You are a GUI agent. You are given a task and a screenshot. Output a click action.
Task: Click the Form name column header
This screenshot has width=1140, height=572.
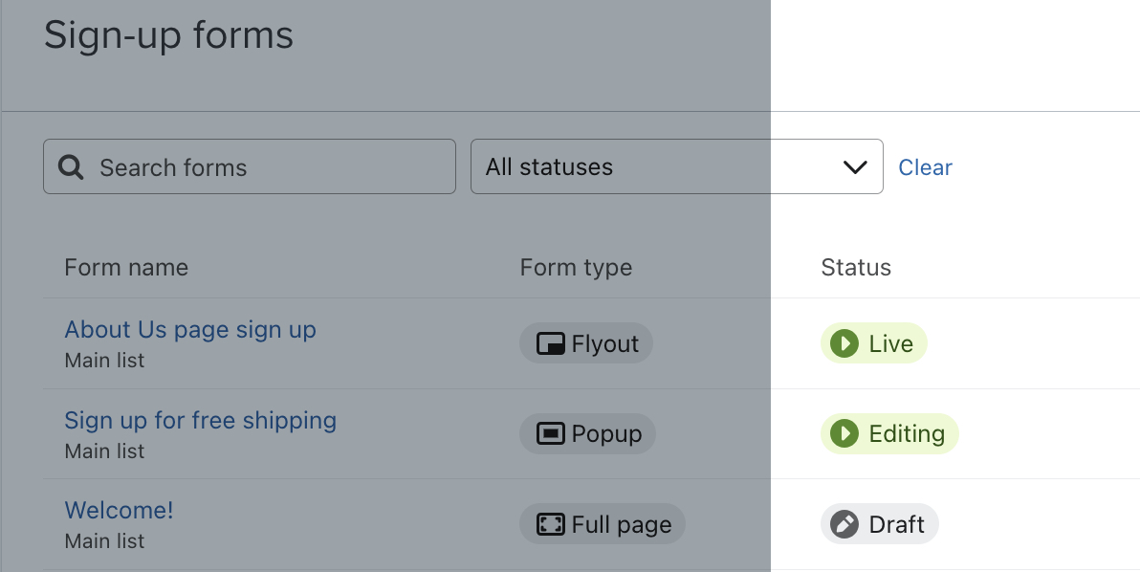point(126,268)
